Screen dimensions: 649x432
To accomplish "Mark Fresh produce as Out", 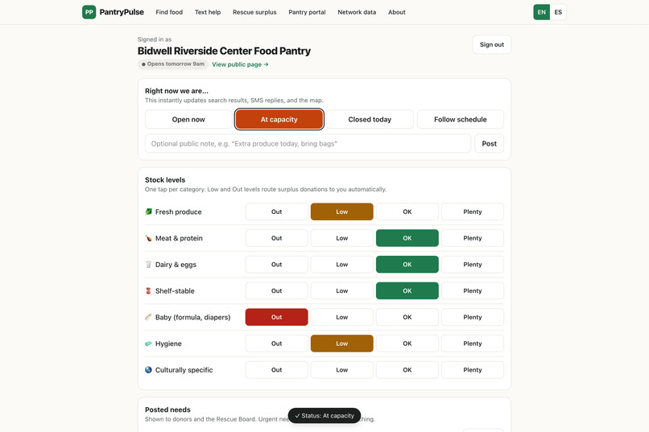I will (276, 212).
